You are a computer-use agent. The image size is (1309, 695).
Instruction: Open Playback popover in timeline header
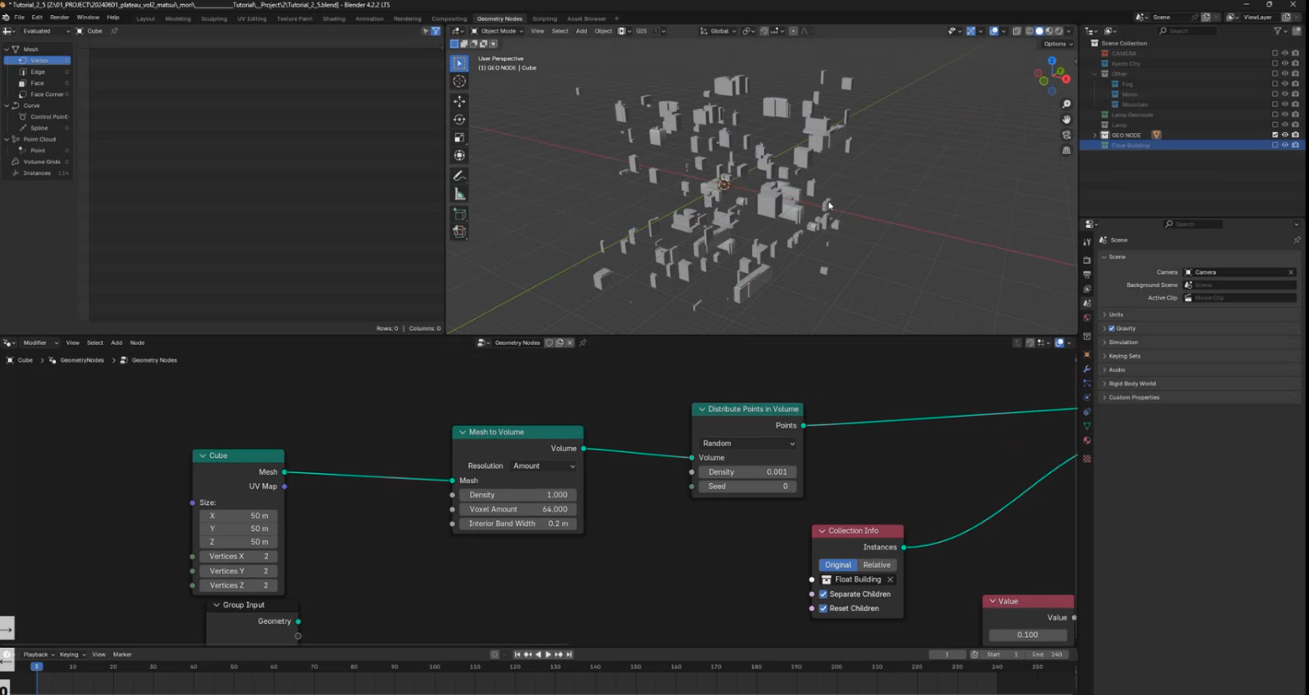38,655
